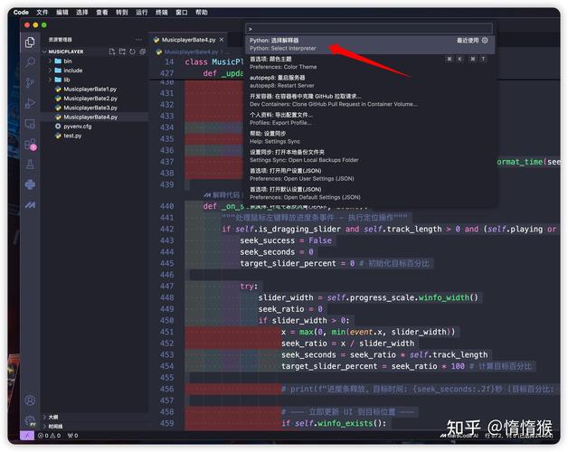Open the 选择 menu
The width and height of the screenshot is (568, 452).
82,13
